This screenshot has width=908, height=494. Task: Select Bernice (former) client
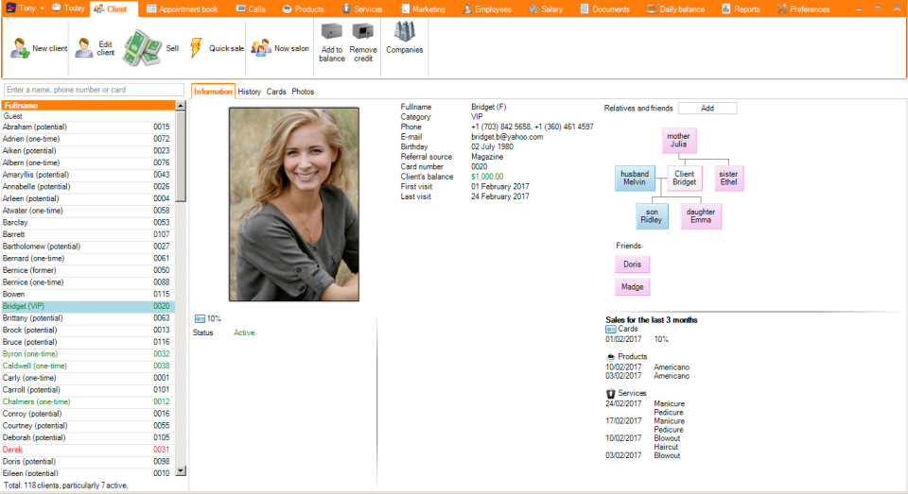coord(88,270)
